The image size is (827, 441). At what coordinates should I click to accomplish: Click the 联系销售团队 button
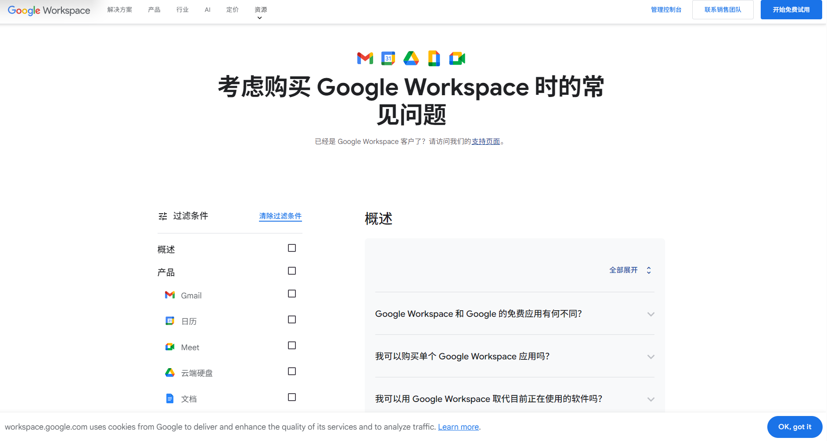point(723,10)
